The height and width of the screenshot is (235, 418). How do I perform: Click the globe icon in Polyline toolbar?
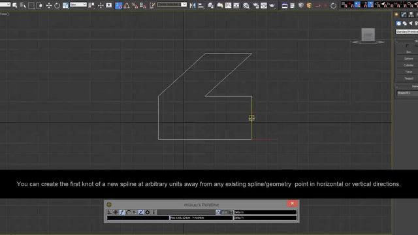116,212
